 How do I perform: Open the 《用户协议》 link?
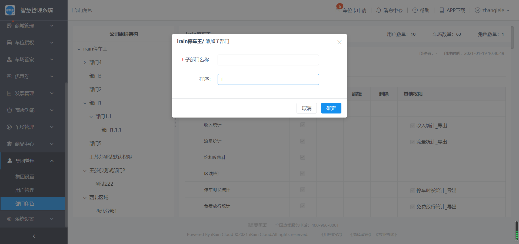tap(332, 235)
